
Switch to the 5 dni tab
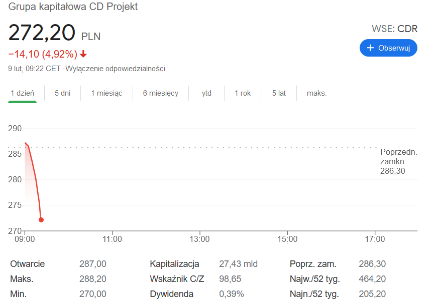(x=62, y=93)
